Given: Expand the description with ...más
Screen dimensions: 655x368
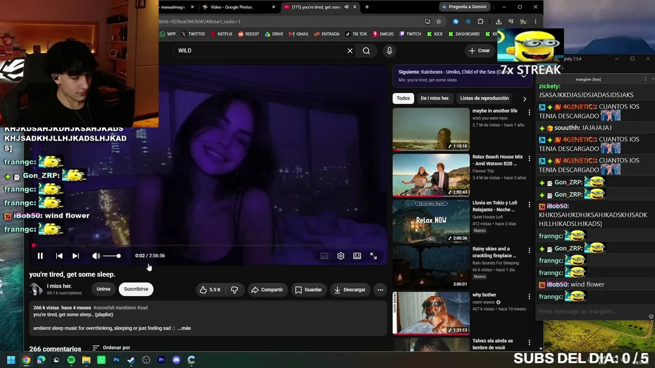Looking at the screenshot, I should [x=184, y=328].
